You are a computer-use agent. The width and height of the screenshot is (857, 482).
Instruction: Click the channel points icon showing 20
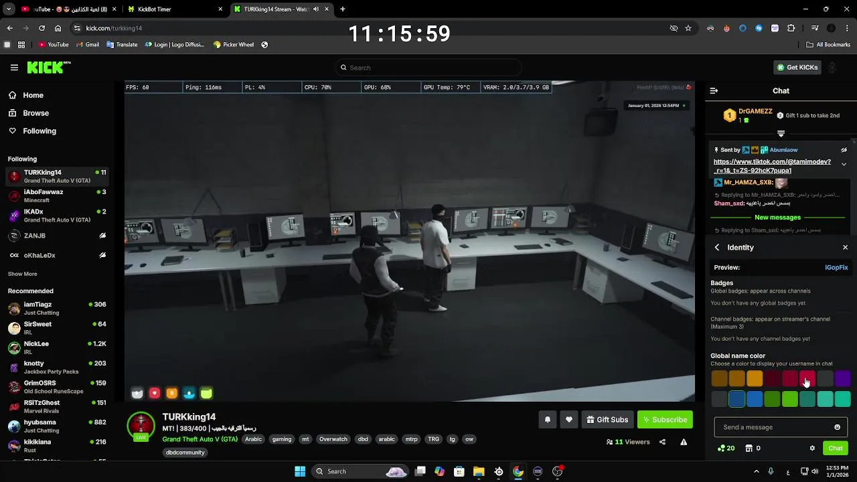[726, 449]
